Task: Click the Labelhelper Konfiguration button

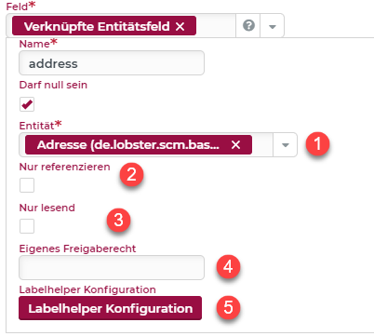Action: click(x=110, y=308)
